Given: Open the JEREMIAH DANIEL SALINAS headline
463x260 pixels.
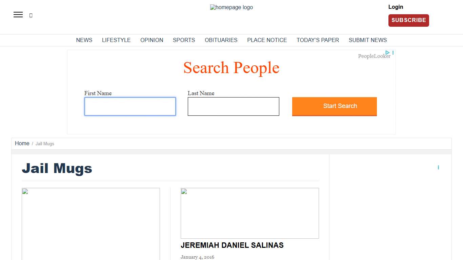Looking at the screenshot, I should 232,245.
